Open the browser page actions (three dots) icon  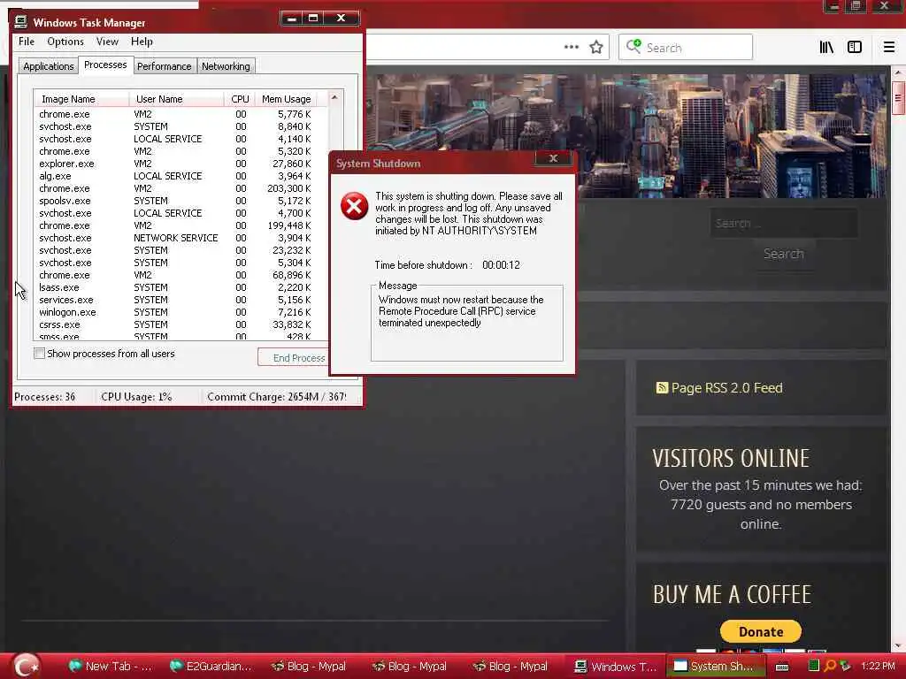point(571,48)
